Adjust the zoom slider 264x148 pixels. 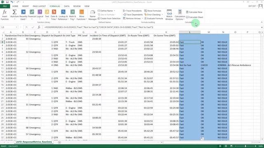click(x=246, y=146)
